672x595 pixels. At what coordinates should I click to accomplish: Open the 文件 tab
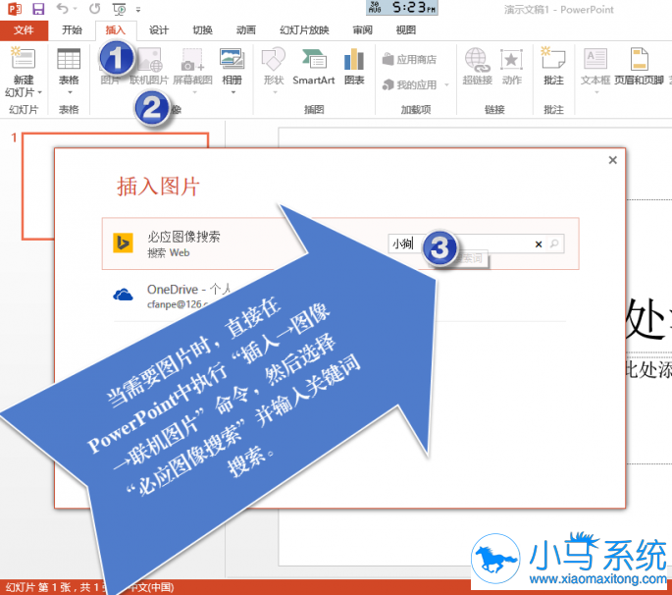point(24,30)
